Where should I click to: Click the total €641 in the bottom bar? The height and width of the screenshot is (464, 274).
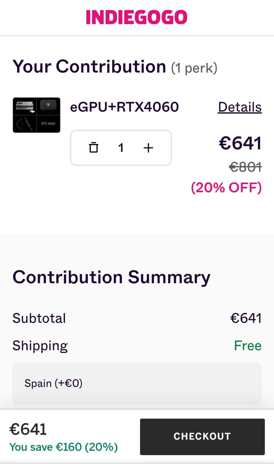tap(28, 429)
